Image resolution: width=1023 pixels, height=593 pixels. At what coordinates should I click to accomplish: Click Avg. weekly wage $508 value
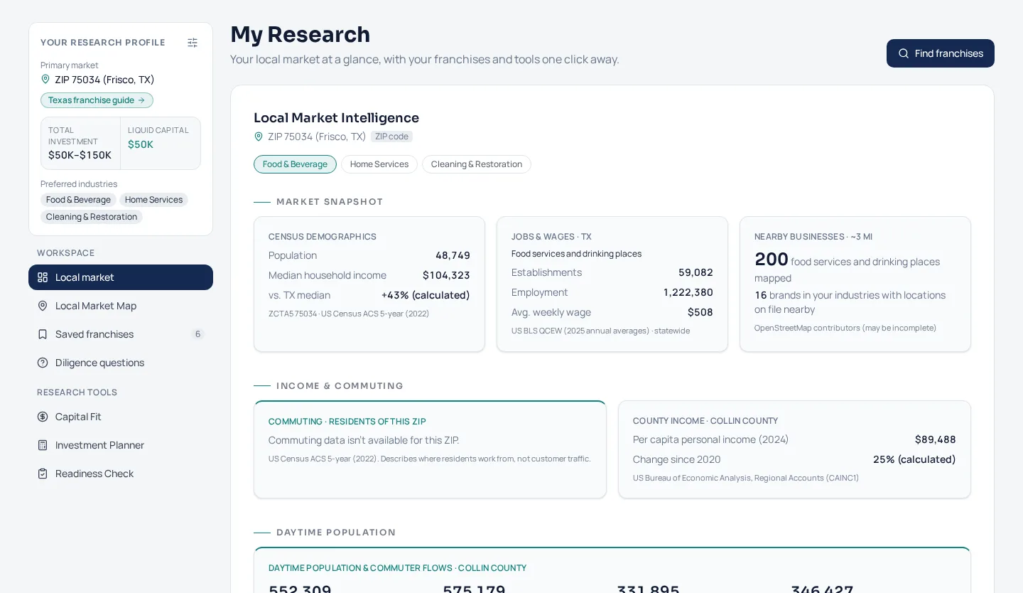pyautogui.click(x=700, y=312)
